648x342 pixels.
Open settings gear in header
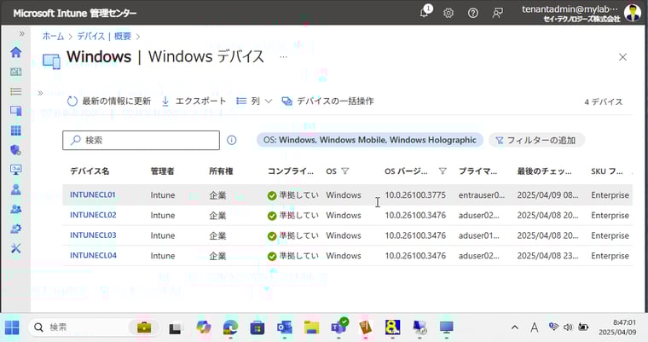click(448, 14)
